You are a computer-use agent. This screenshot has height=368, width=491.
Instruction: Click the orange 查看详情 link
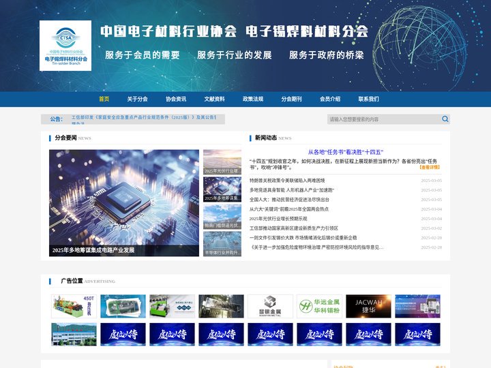[430, 168]
